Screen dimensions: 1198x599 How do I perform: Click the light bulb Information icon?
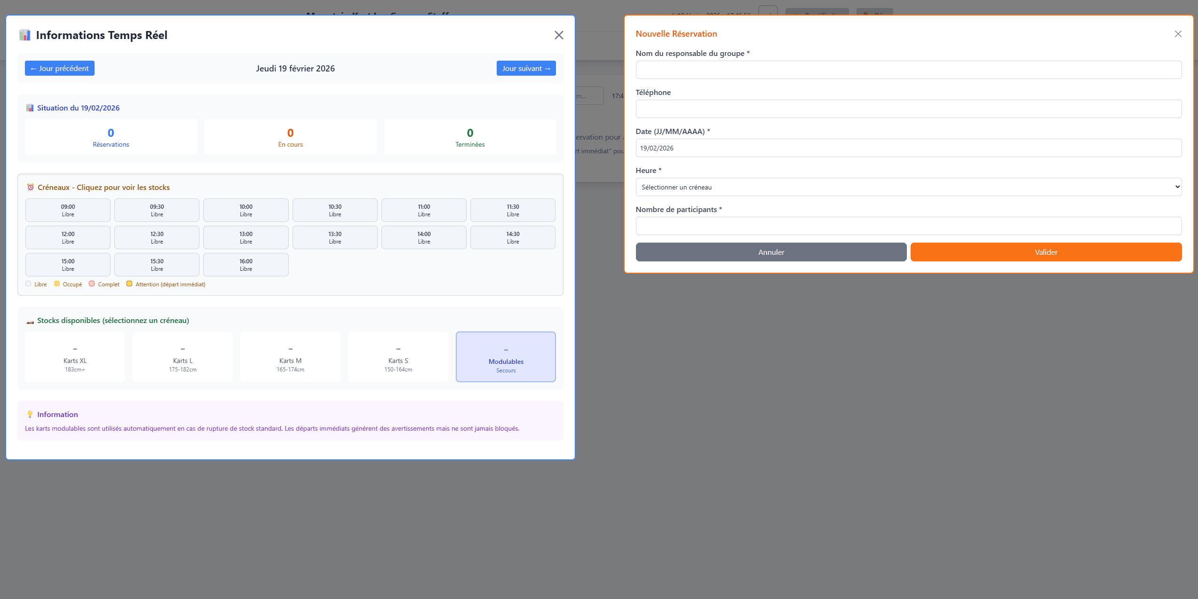(x=30, y=414)
